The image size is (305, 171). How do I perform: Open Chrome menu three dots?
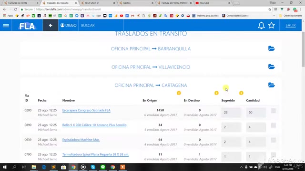point(301,9)
